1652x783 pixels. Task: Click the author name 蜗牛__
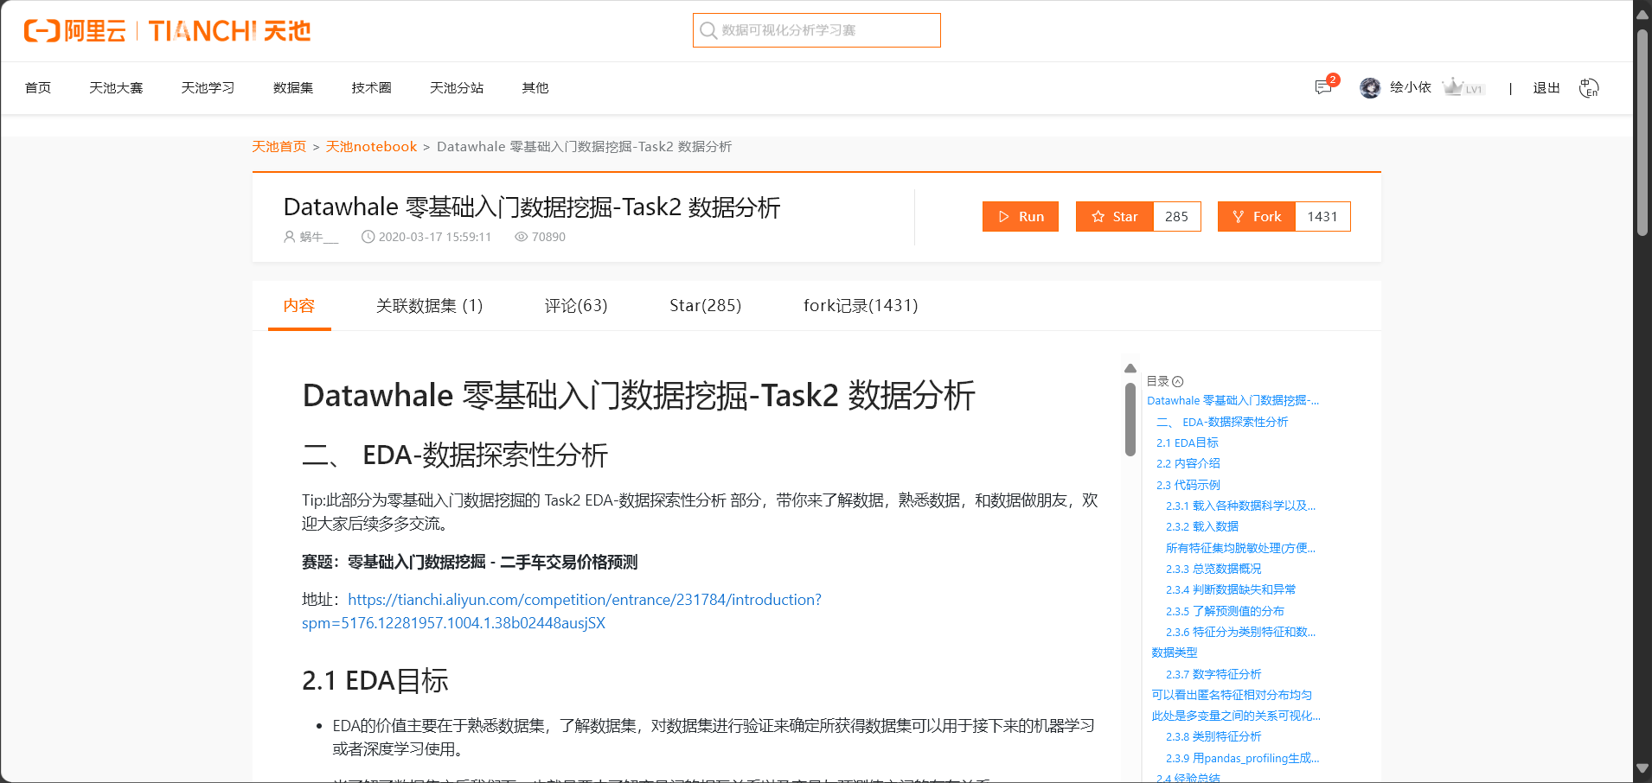318,237
